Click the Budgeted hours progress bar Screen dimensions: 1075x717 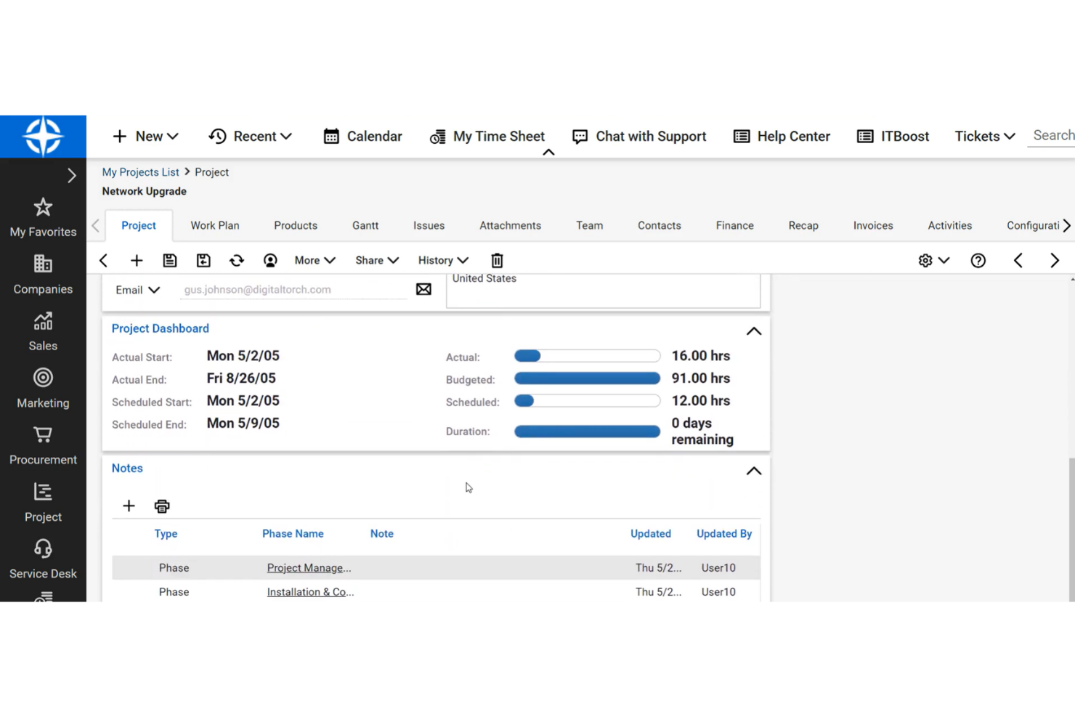click(587, 378)
